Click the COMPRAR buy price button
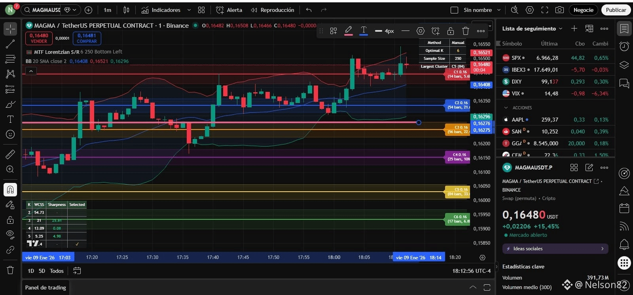Image resolution: width=633 pixels, height=295 pixels. [87, 38]
